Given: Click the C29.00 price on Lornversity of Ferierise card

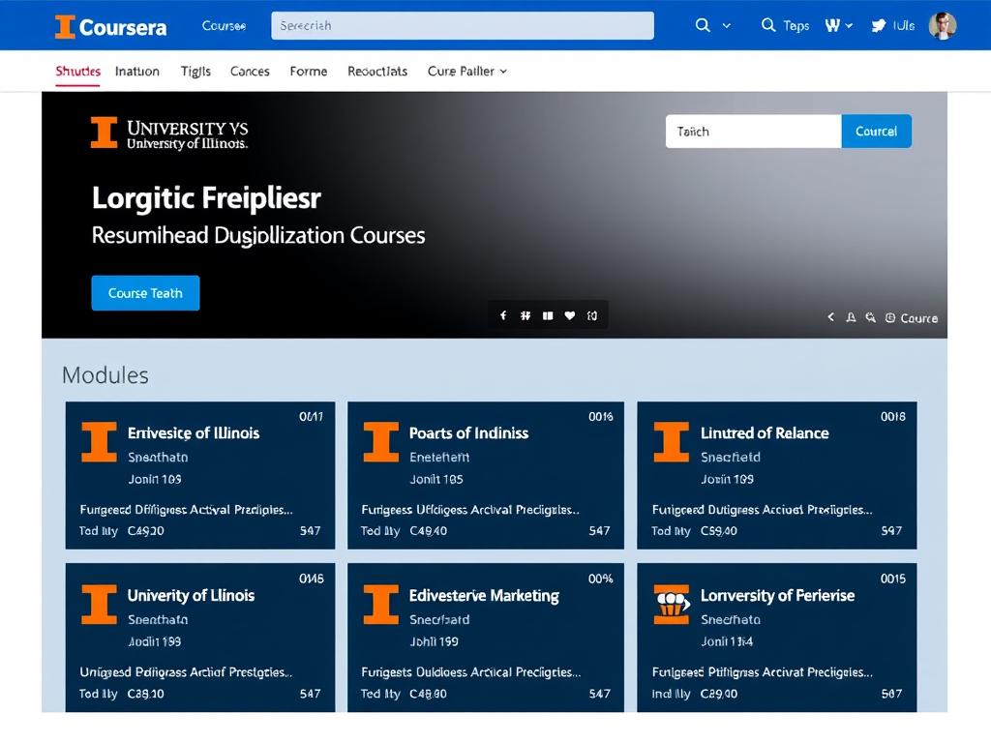Looking at the screenshot, I should click(x=719, y=694).
